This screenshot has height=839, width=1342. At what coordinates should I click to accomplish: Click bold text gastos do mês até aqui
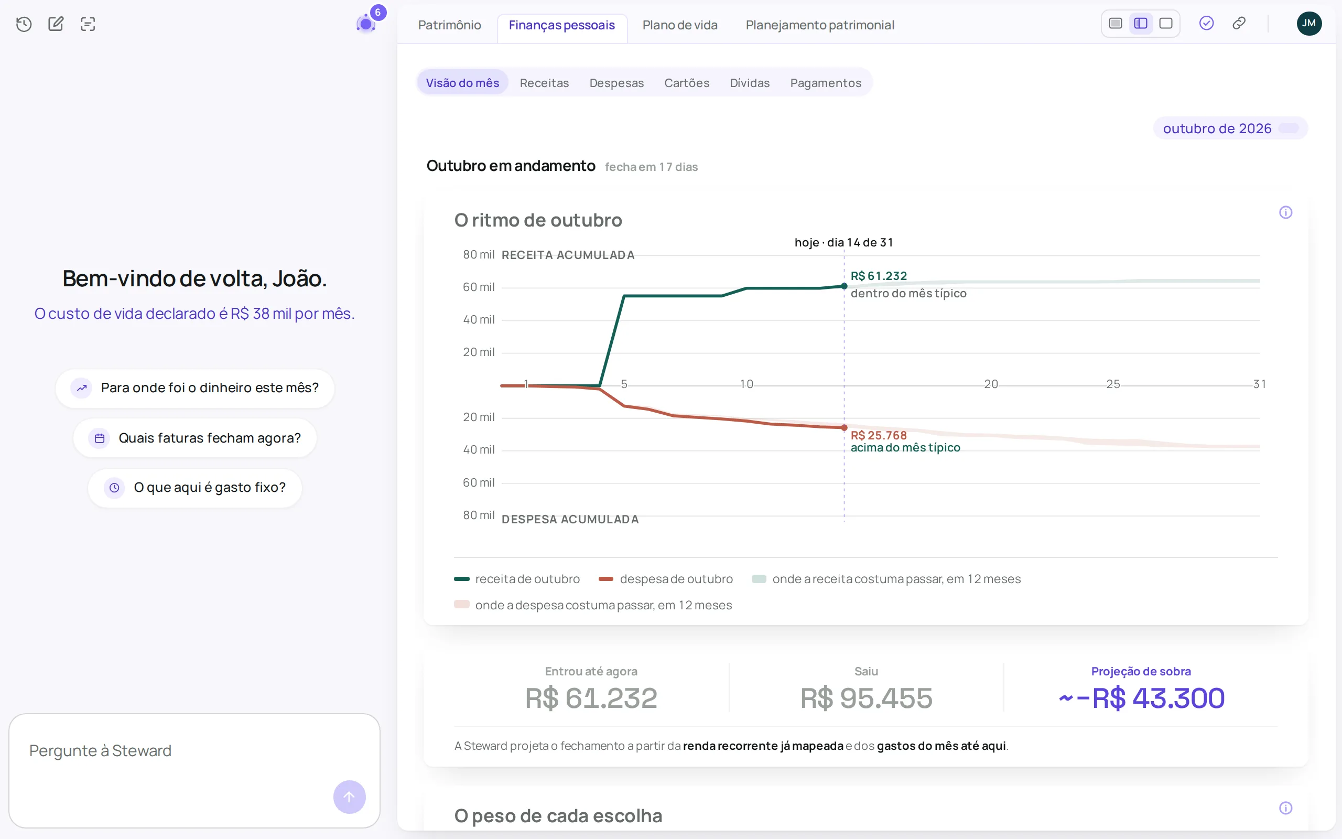(941, 746)
